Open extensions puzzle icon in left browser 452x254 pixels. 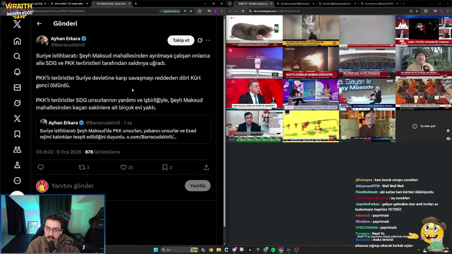[x=200, y=11]
